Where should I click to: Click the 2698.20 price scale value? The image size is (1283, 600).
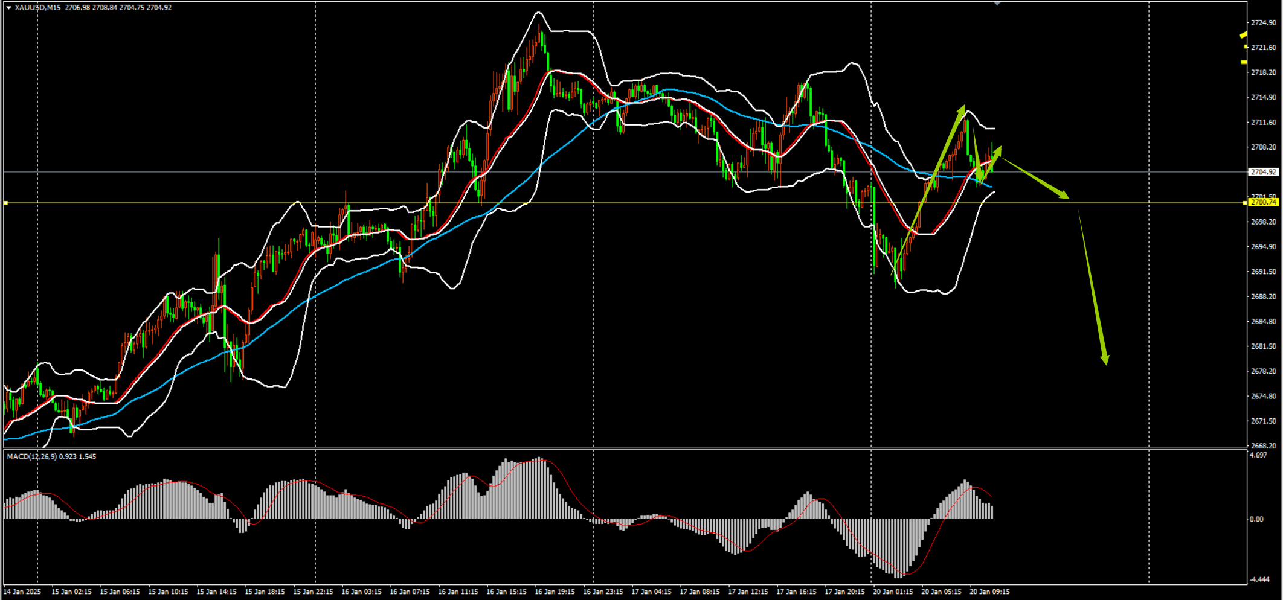click(1263, 222)
